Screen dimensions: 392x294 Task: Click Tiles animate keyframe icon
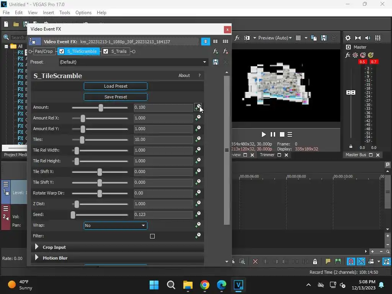point(198,139)
